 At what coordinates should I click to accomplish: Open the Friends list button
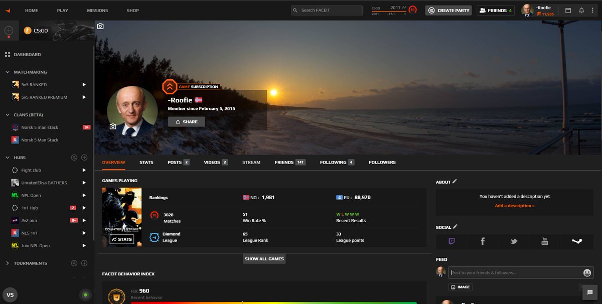click(496, 10)
